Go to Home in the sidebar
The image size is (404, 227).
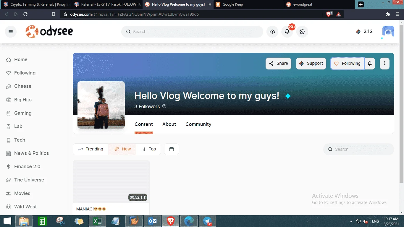point(17,59)
